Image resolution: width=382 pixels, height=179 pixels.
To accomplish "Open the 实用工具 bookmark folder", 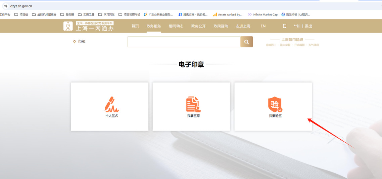I will click(x=86, y=14).
